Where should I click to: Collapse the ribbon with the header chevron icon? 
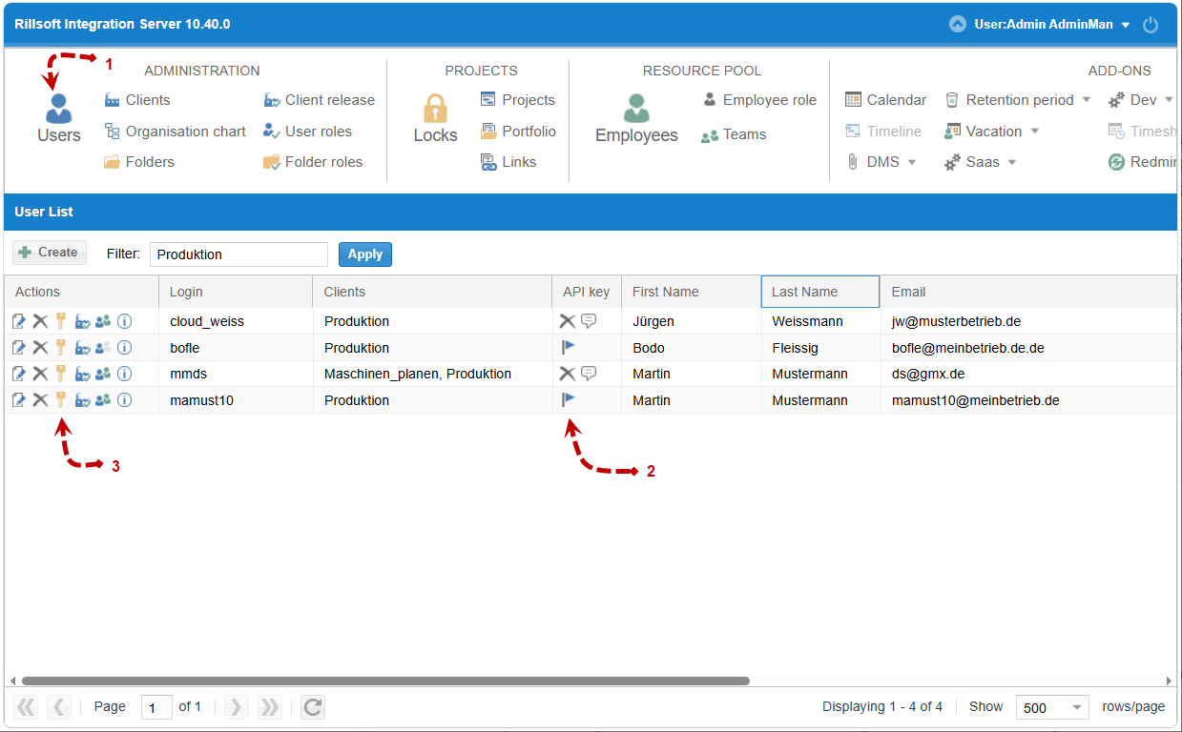(x=958, y=24)
